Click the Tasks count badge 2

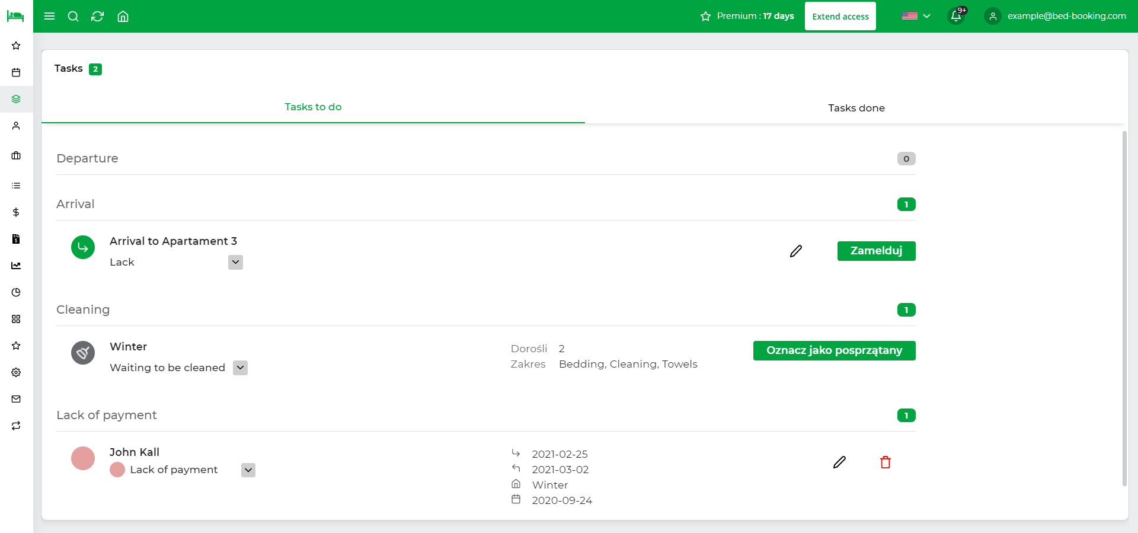(x=95, y=69)
